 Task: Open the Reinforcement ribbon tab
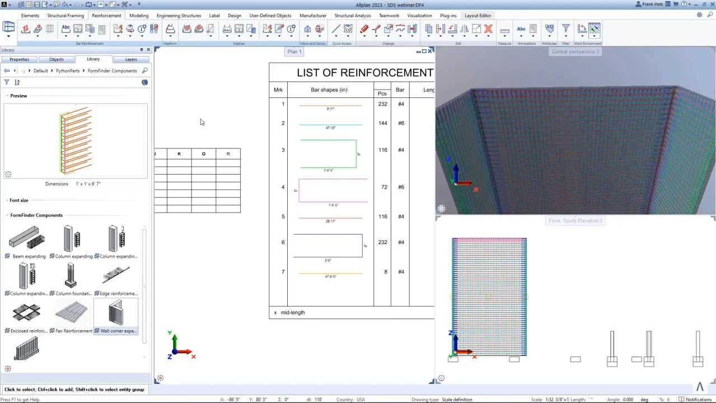tap(106, 15)
